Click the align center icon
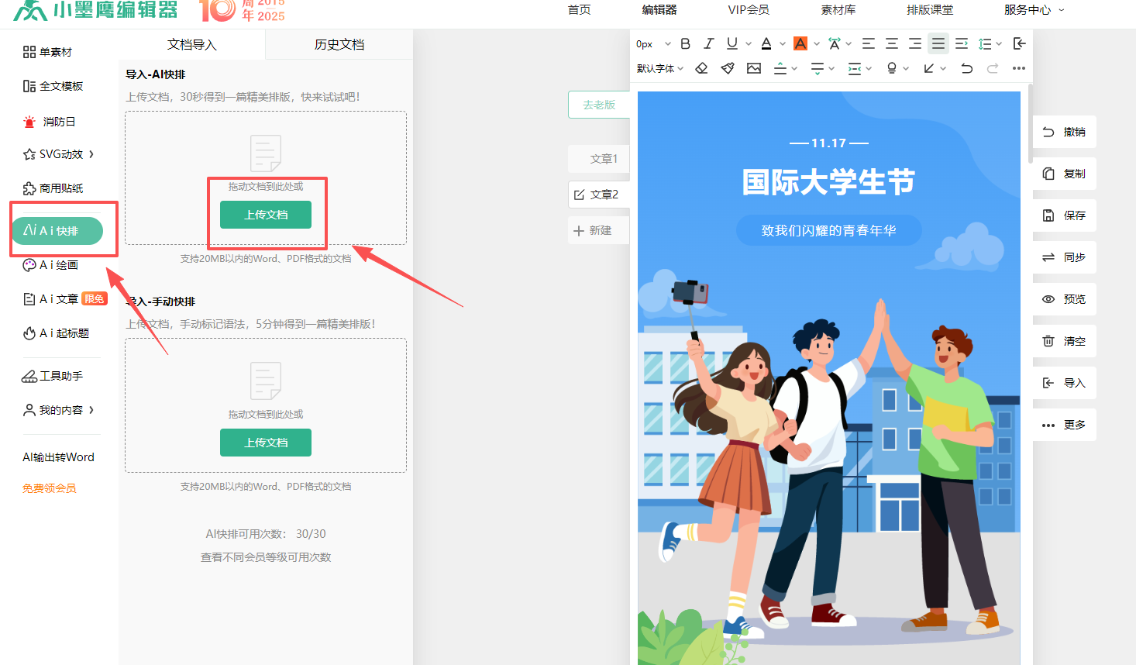This screenshot has width=1136, height=665. (x=892, y=43)
